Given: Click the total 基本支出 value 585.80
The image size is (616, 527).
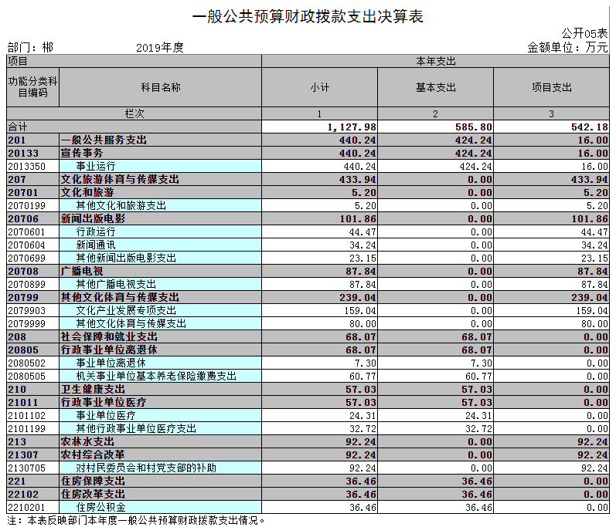Looking at the screenshot, I should pyautogui.click(x=473, y=127).
